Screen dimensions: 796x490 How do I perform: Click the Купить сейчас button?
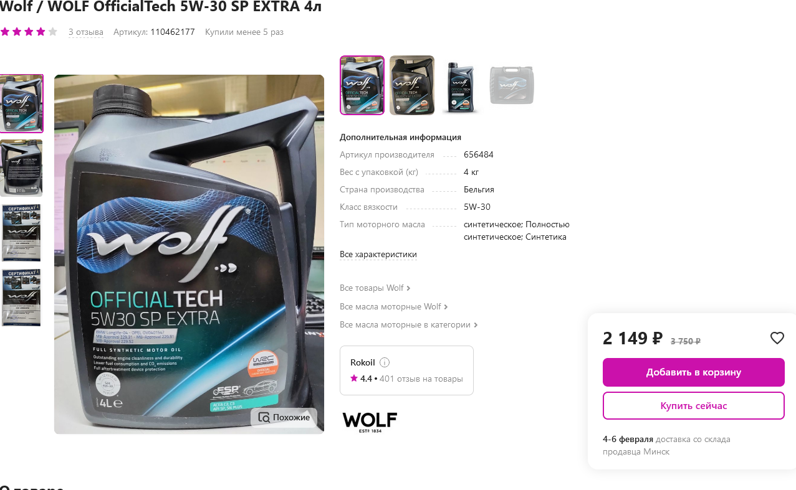693,406
